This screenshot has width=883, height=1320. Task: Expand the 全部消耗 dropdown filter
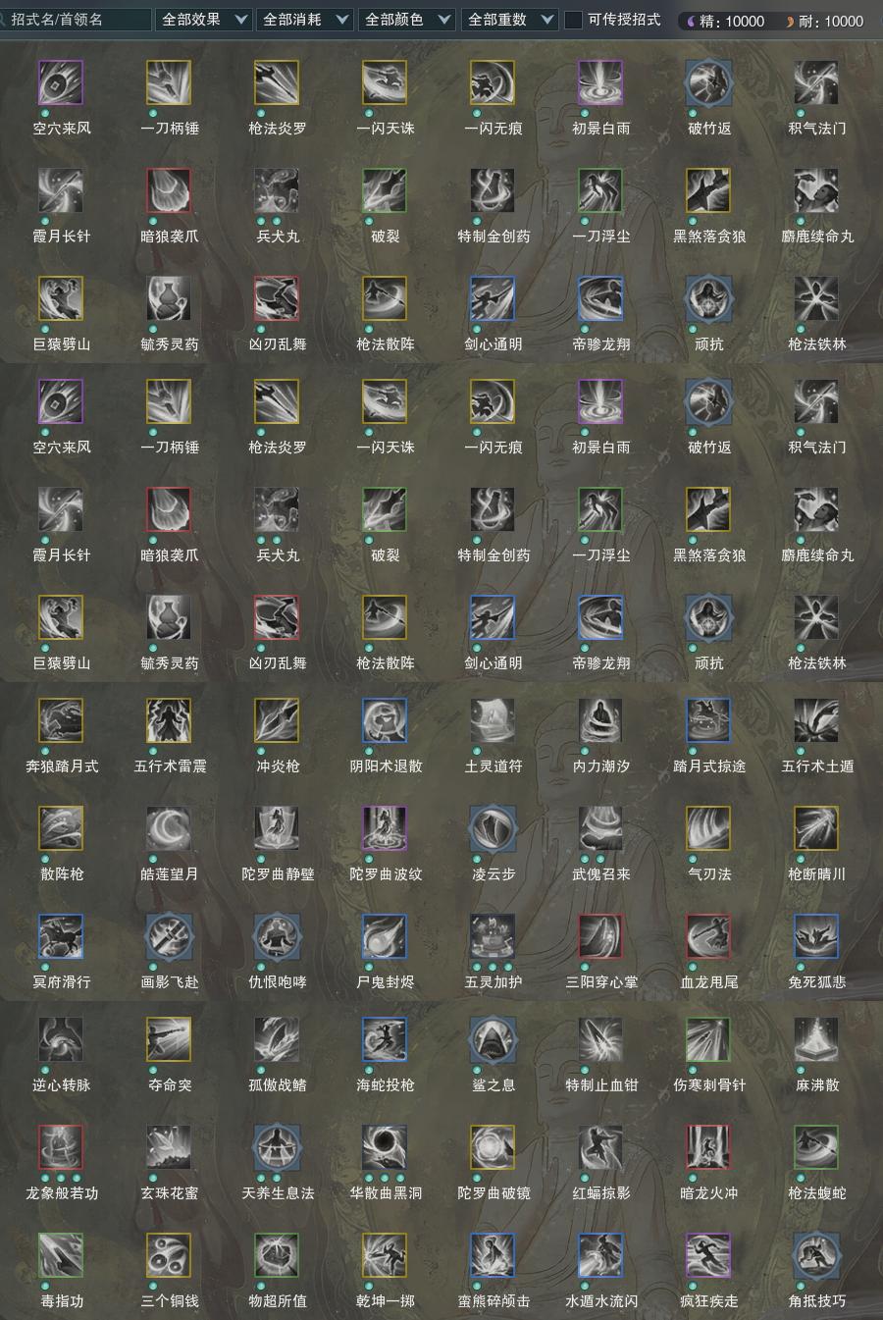coord(305,20)
